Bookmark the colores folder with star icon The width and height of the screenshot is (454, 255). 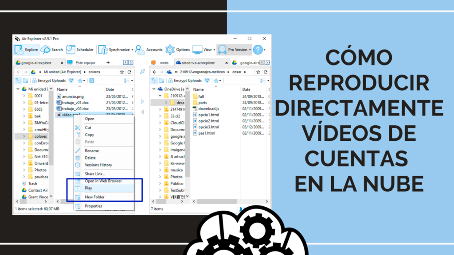122,72
